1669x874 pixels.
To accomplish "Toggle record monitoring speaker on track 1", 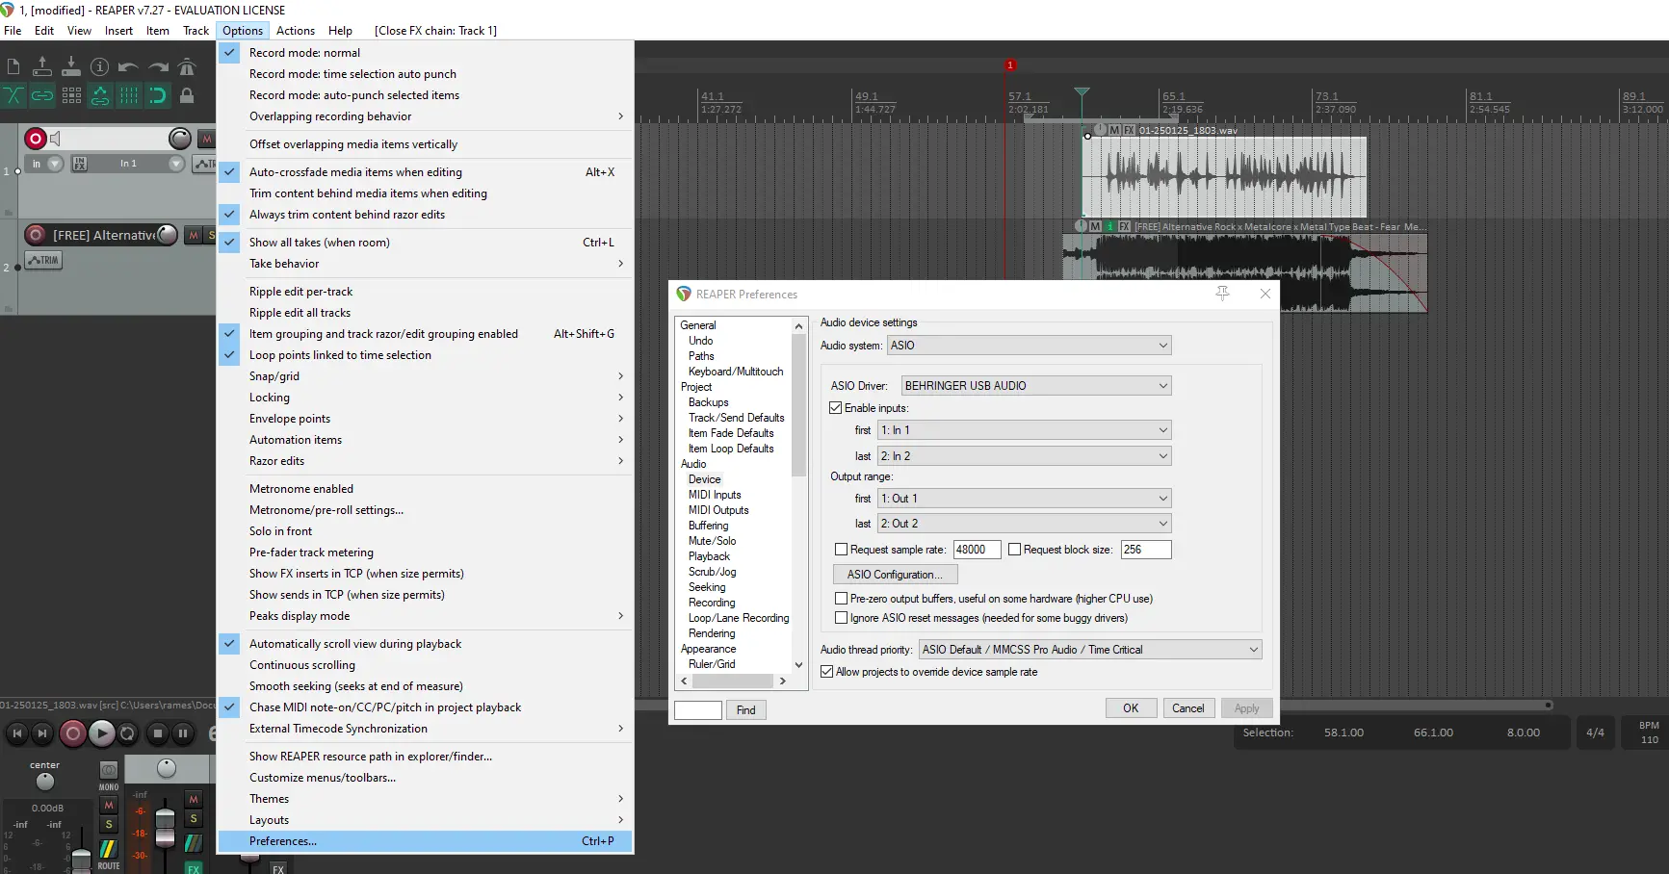I will 56,139.
